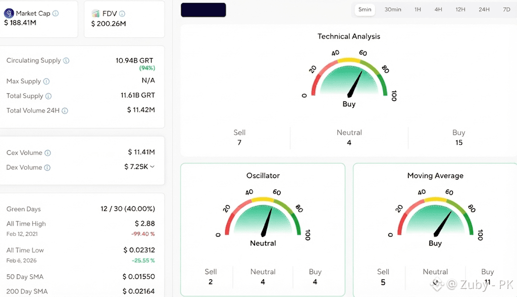Open the Circulating Supply info tooltip icon
This screenshot has width=517, height=297.
(x=66, y=61)
